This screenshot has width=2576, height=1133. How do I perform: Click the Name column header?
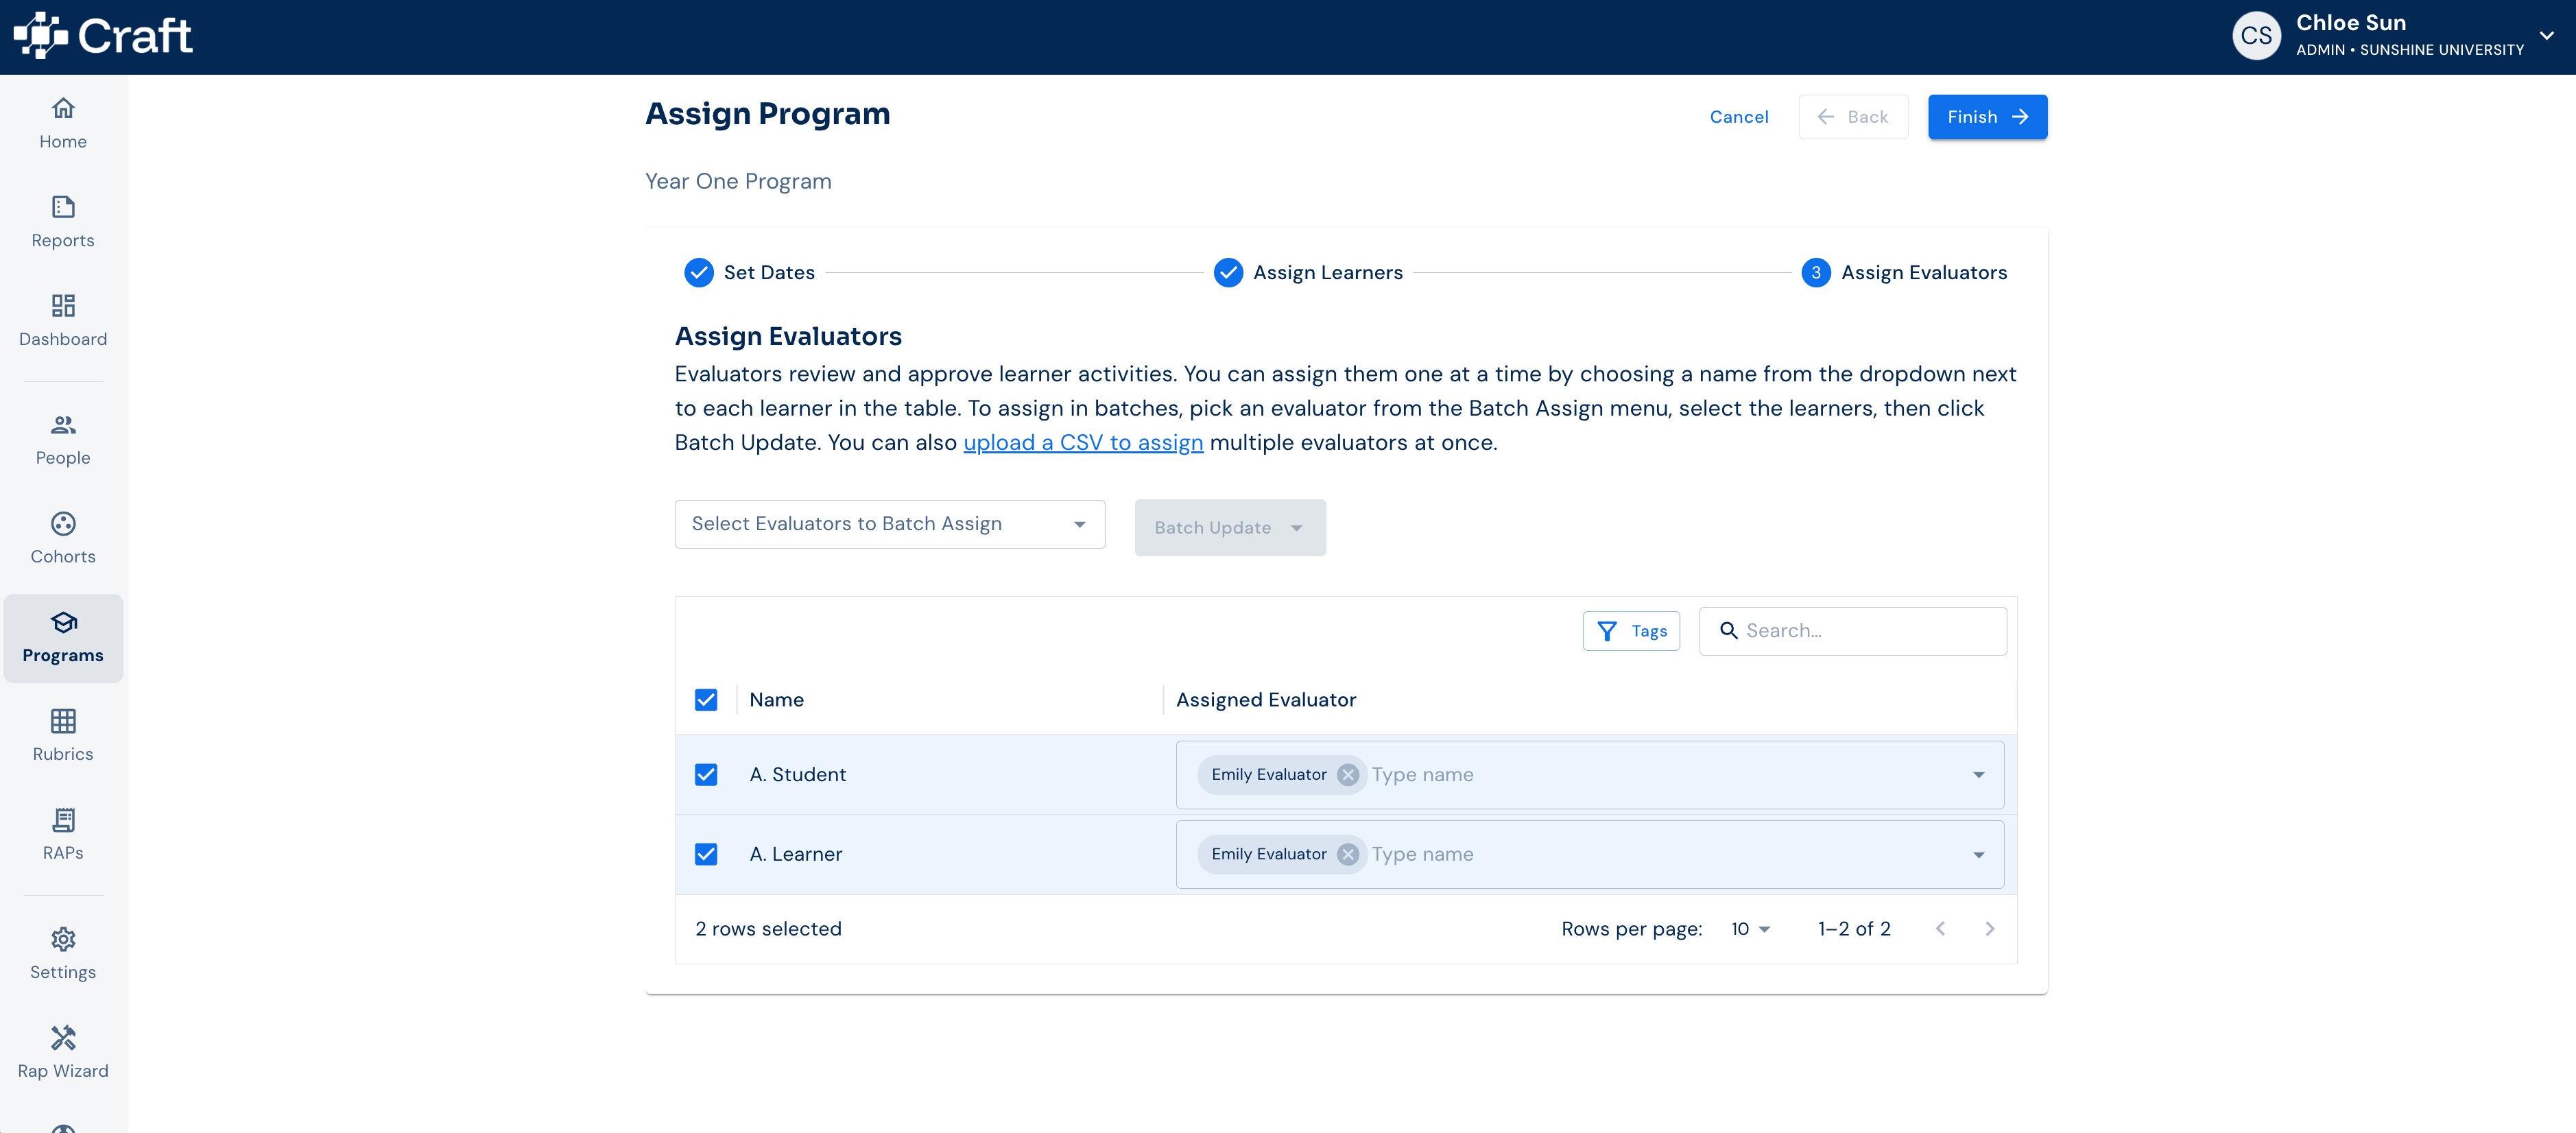pos(776,700)
